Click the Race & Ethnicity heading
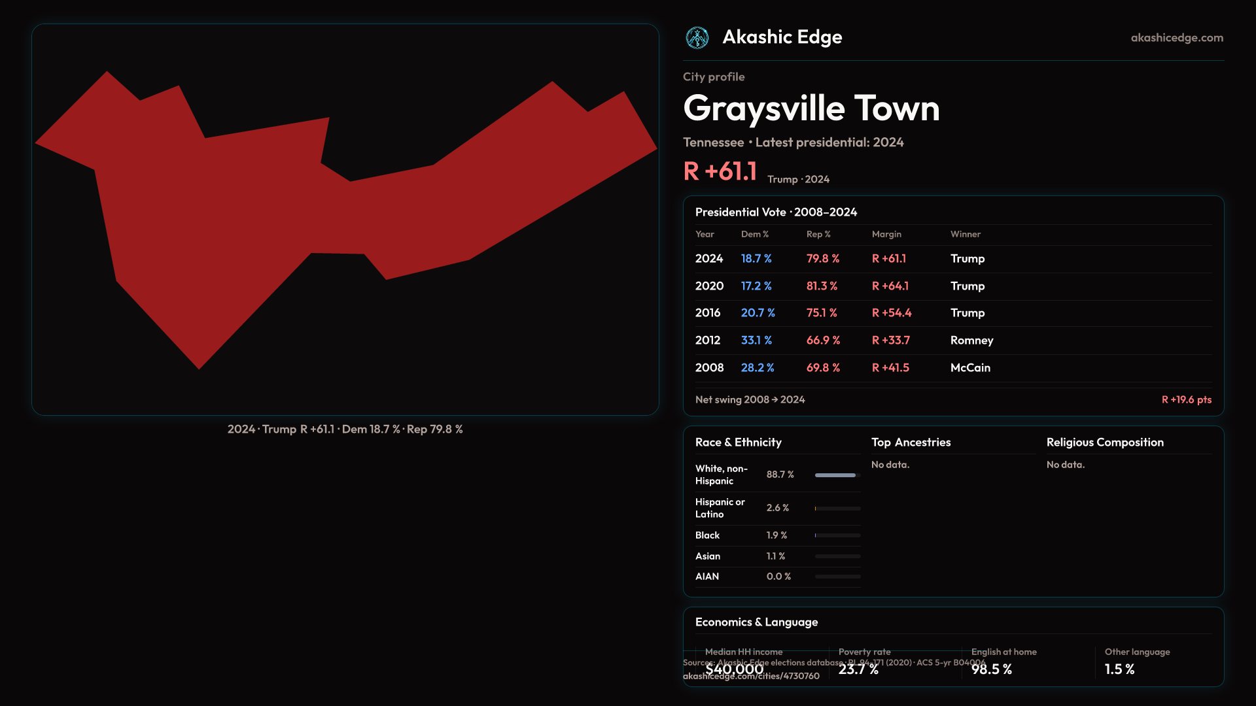The width and height of the screenshot is (1256, 706). (x=738, y=443)
